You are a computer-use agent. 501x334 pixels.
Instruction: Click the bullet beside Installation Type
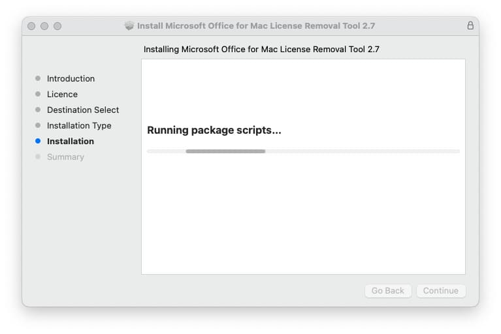coord(38,125)
